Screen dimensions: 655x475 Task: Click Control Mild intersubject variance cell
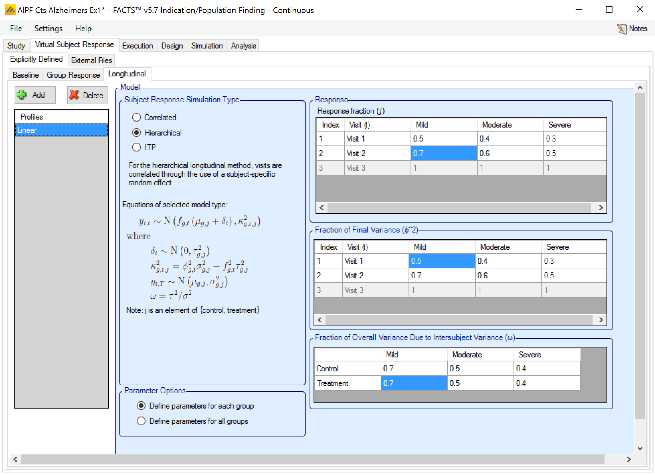tap(414, 369)
